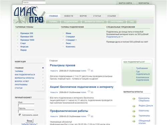Screen dimensions: 167x125
Task: Open Карта сайта in the top bar
Action: [x=125, y=3]
